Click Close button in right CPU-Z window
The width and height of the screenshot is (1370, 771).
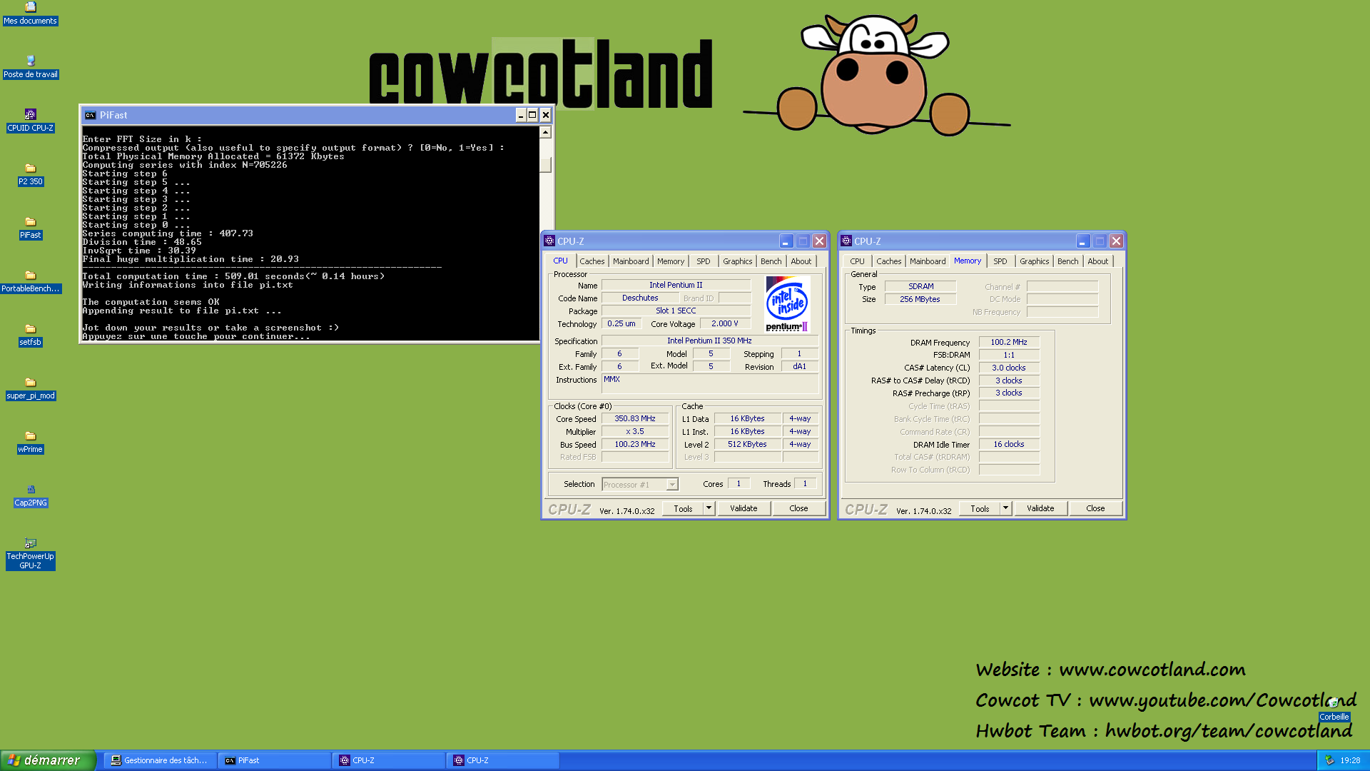pos(1095,508)
